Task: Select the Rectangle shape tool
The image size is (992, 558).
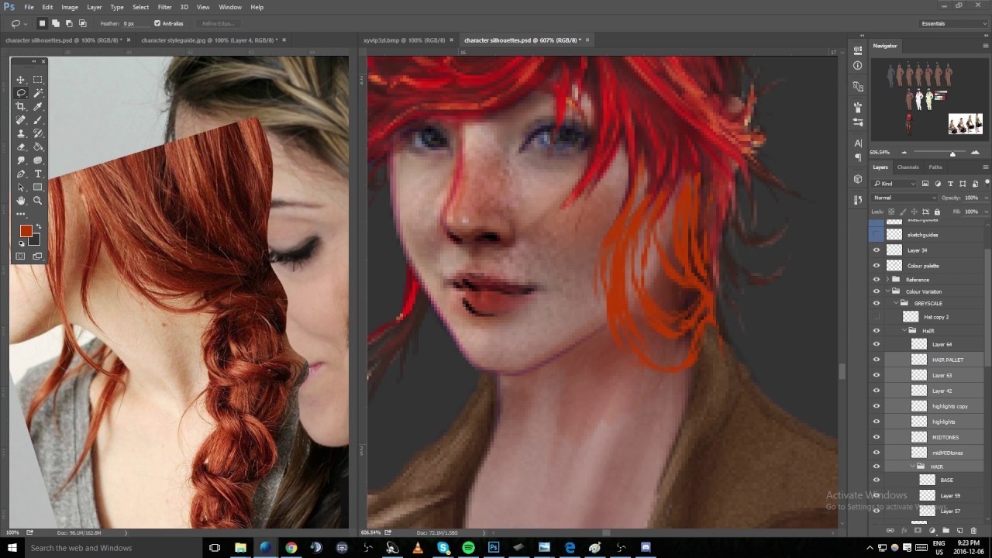Action: click(37, 187)
